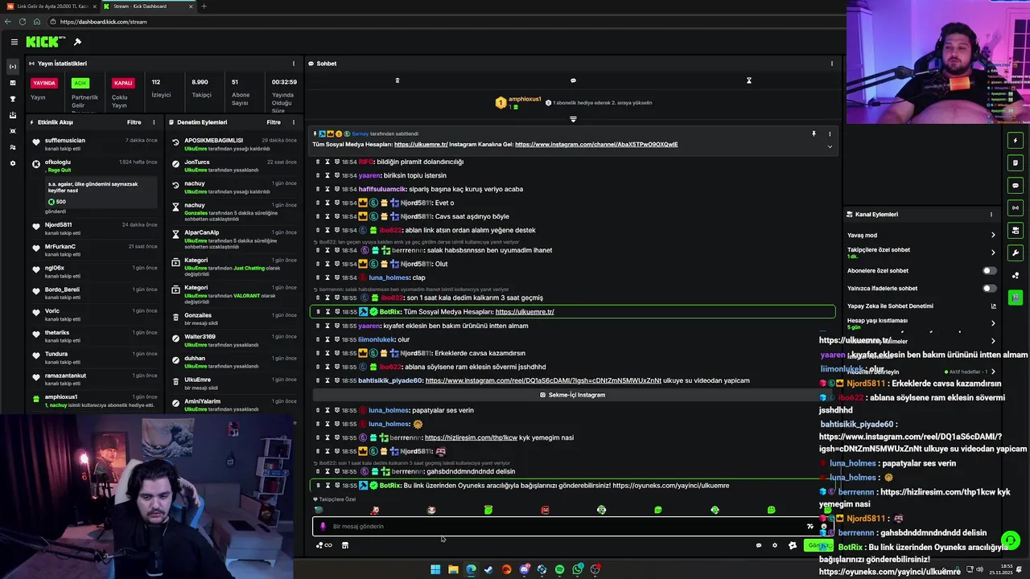Open the shop icon below message box
The image size is (1030, 579).
point(345,545)
